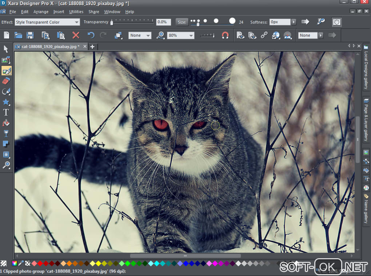The height and width of the screenshot is (276, 371).
Task: Expand the Softness value arrow
Action: click(294, 22)
